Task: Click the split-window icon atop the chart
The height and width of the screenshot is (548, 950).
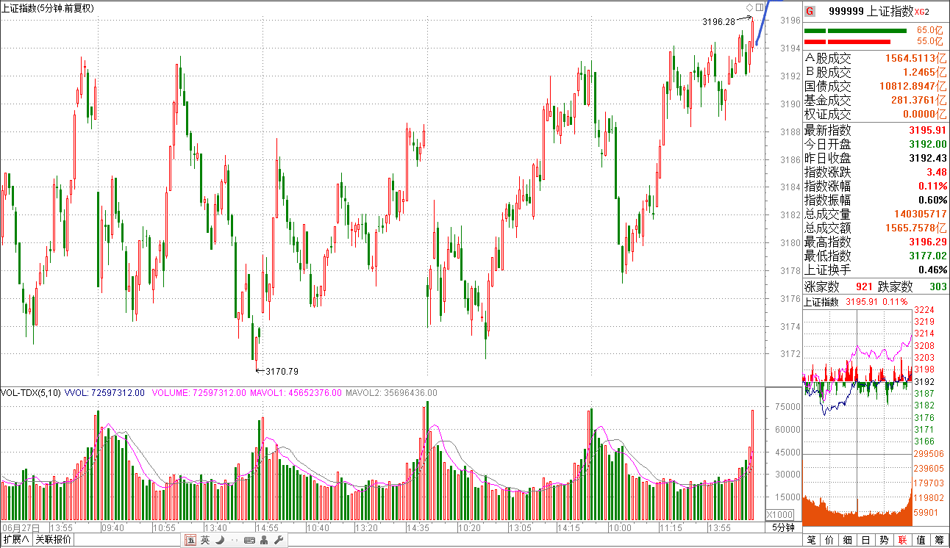Action: [760, 7]
